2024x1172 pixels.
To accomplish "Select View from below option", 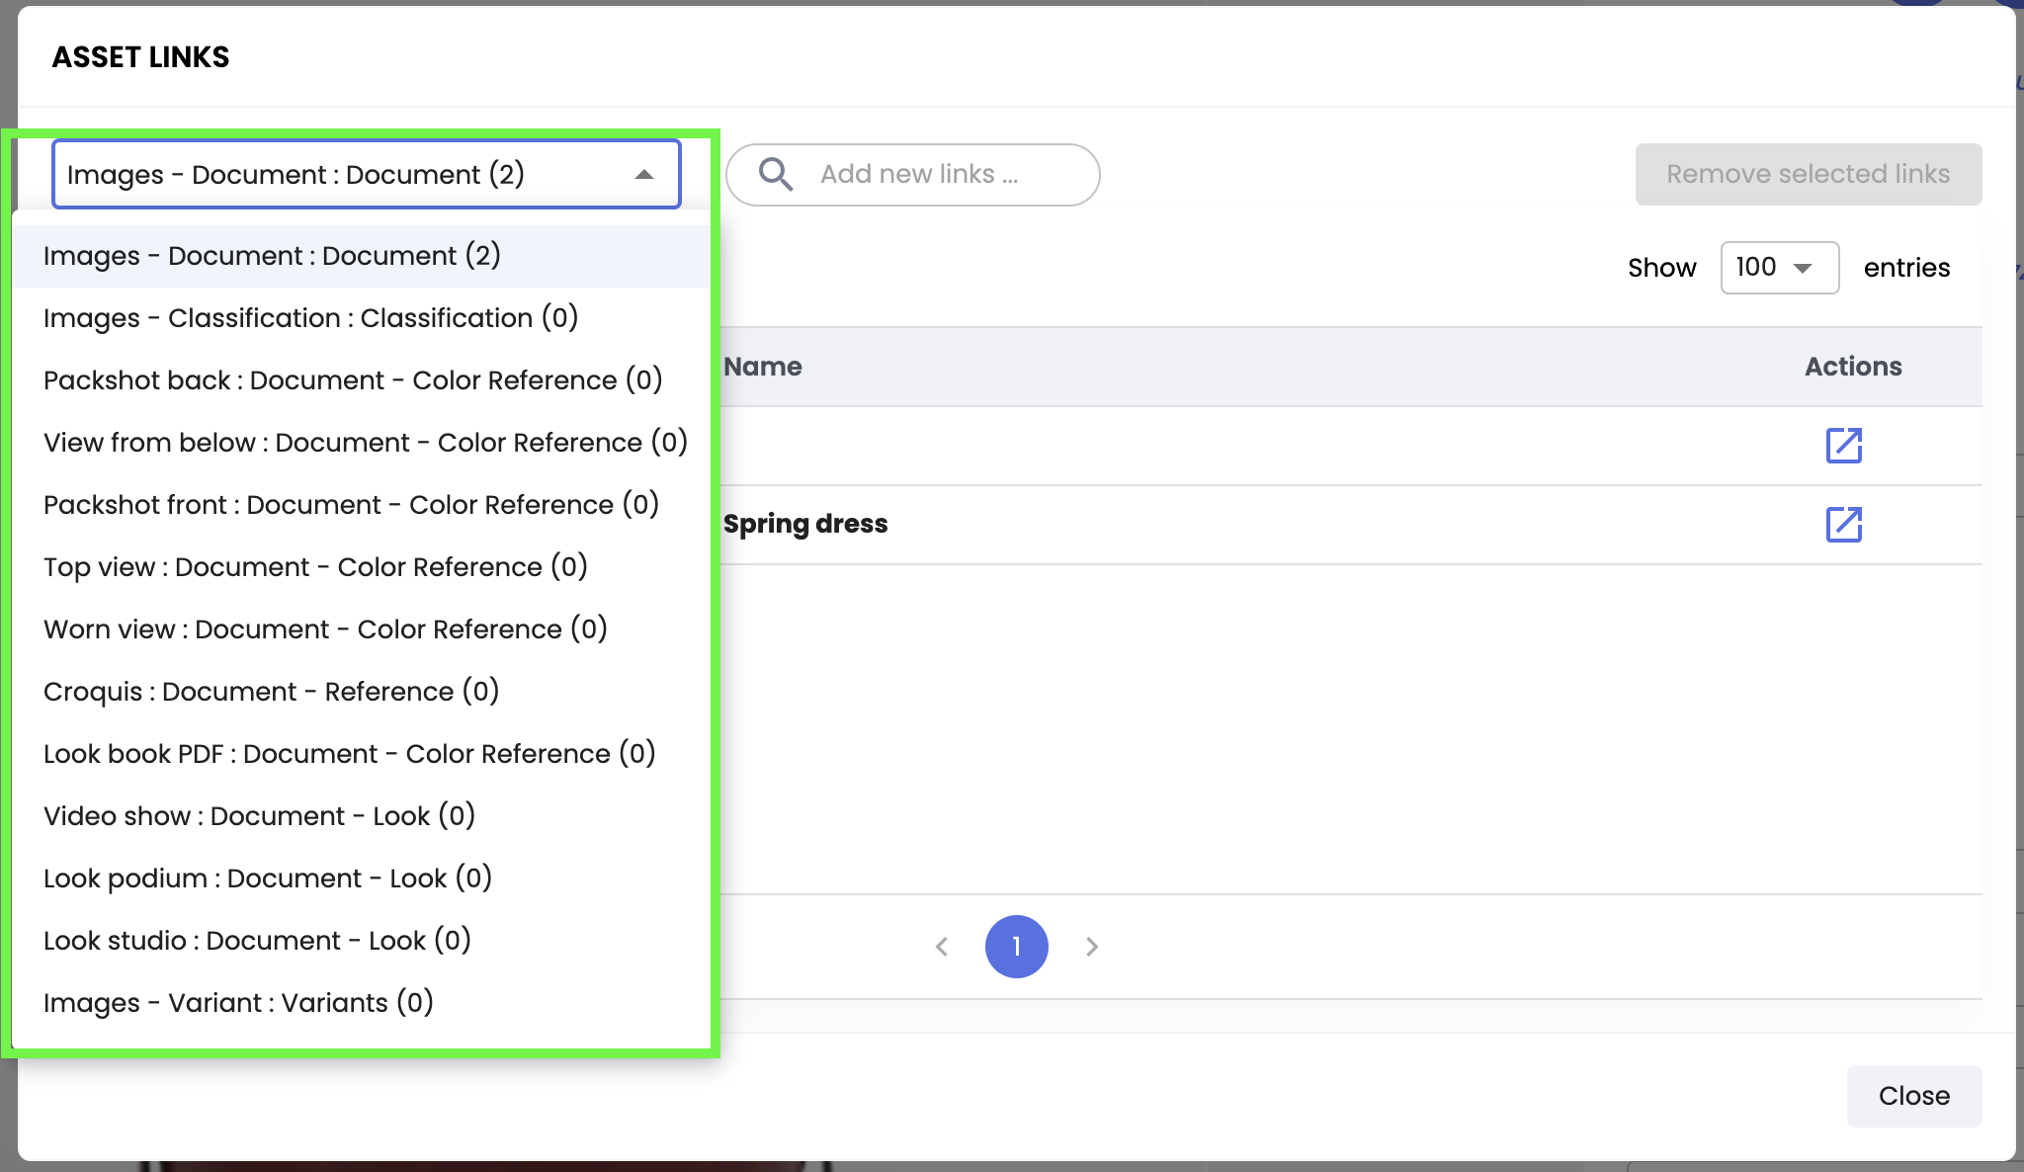I will [365, 443].
